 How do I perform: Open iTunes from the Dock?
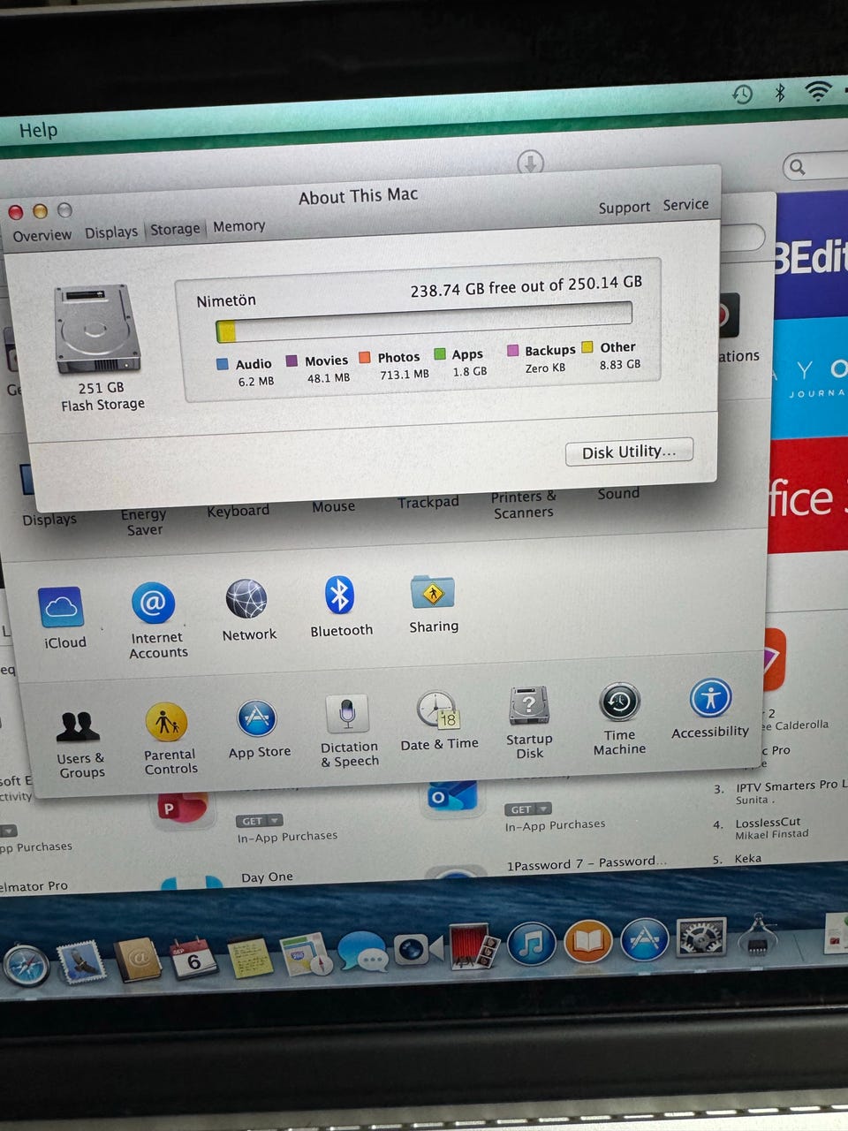[x=532, y=944]
